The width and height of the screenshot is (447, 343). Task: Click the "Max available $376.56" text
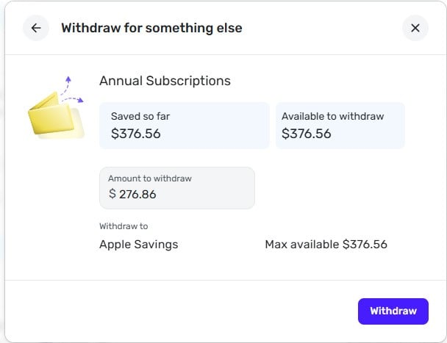[x=326, y=245]
